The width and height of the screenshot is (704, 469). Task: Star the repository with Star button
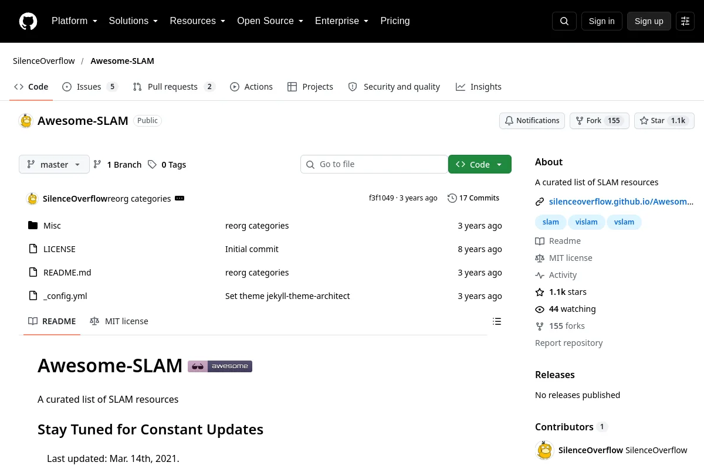coord(664,121)
